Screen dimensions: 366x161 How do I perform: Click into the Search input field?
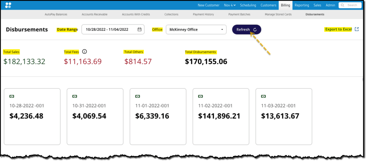pyautogui.click(x=352, y=5)
